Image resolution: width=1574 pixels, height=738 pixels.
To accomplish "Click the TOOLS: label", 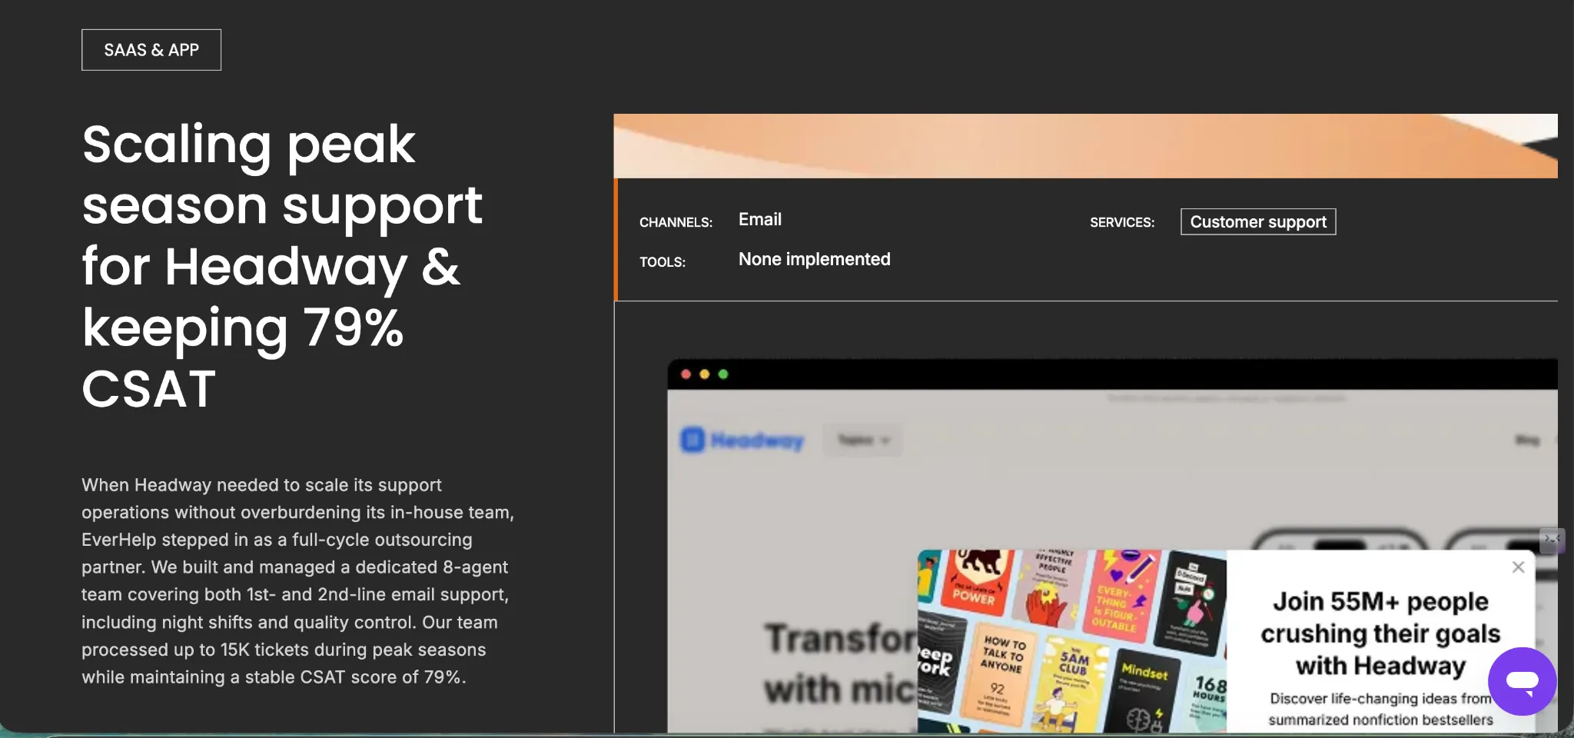I will [x=662, y=262].
